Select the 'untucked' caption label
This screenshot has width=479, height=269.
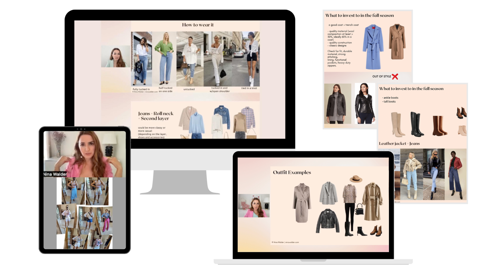click(189, 89)
